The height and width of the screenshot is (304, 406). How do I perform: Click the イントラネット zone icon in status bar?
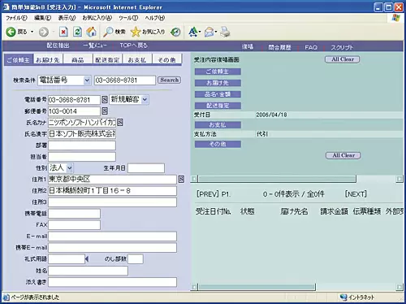click(x=343, y=297)
